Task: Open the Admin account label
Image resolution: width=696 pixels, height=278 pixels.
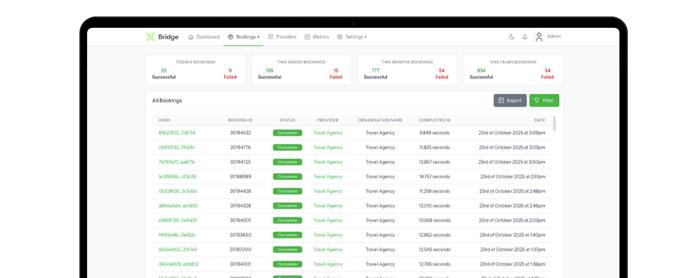Action: pos(554,36)
